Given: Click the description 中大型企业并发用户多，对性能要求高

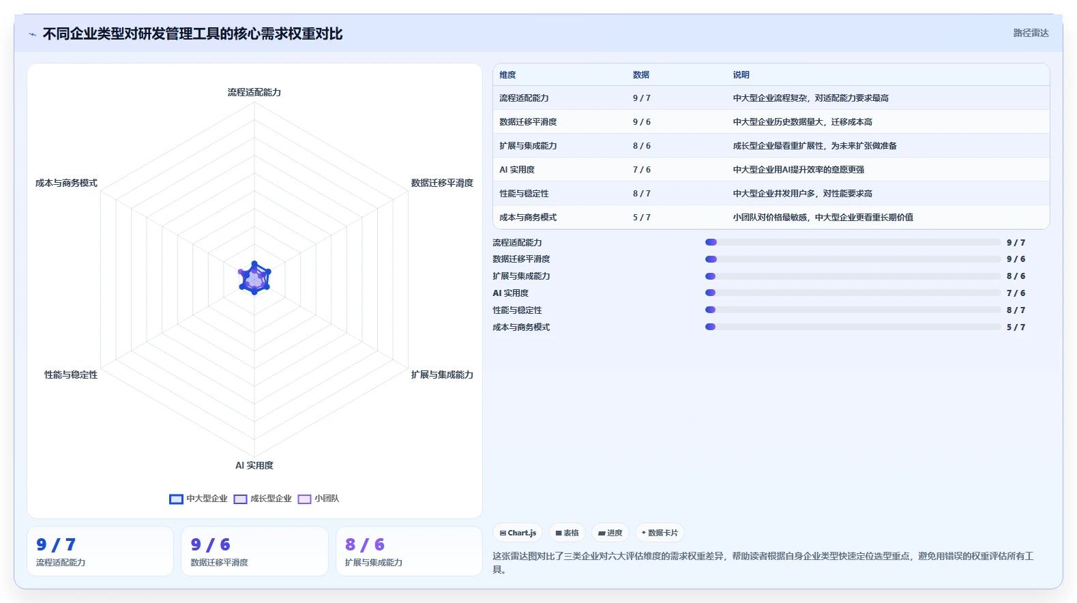Looking at the screenshot, I should click(x=803, y=194).
